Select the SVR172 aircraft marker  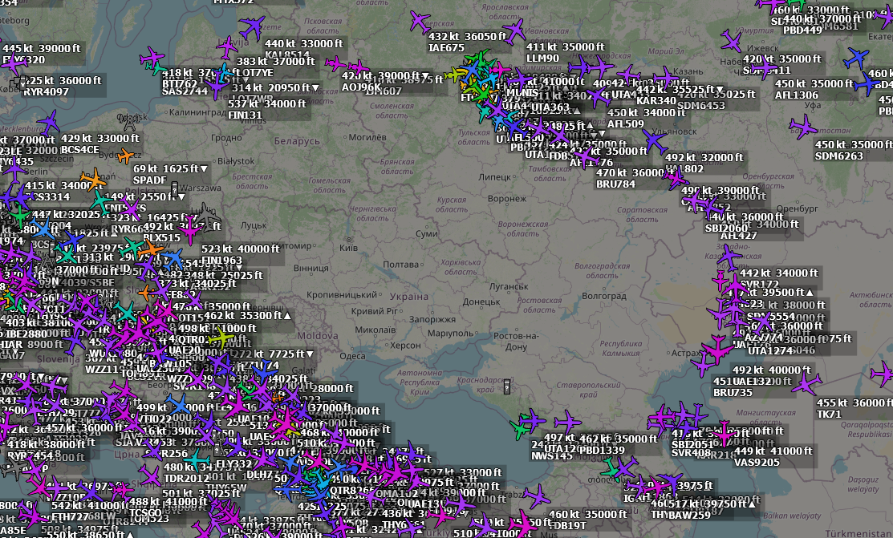(729, 257)
